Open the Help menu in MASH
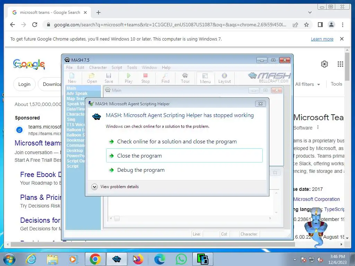355x266 pixels. point(166,68)
